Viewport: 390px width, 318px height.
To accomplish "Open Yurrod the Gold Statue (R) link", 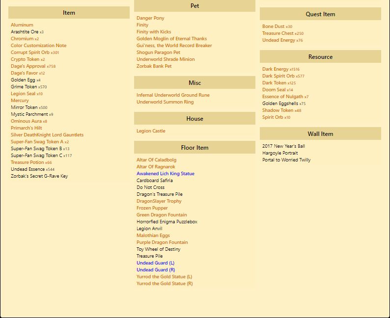I will [x=165, y=284].
